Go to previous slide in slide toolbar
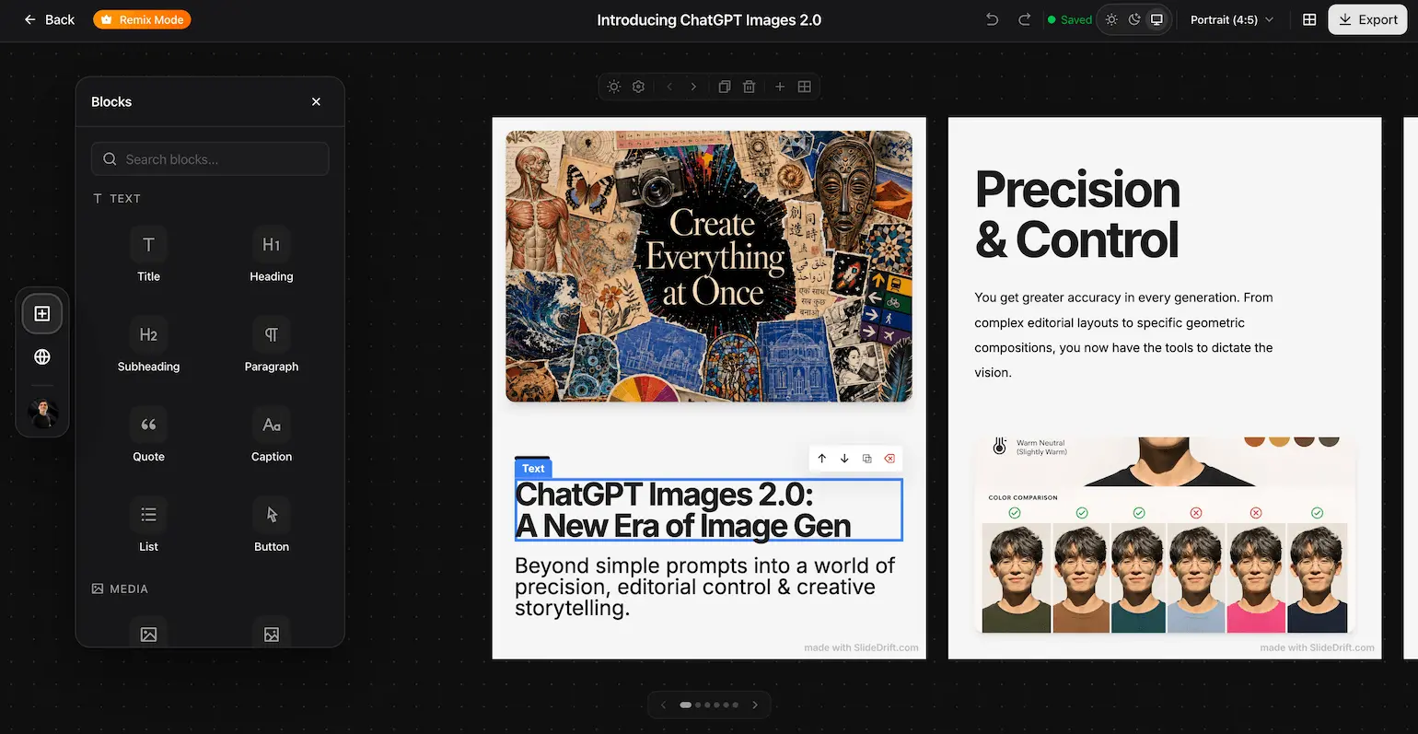This screenshot has width=1418, height=734. pos(669,87)
